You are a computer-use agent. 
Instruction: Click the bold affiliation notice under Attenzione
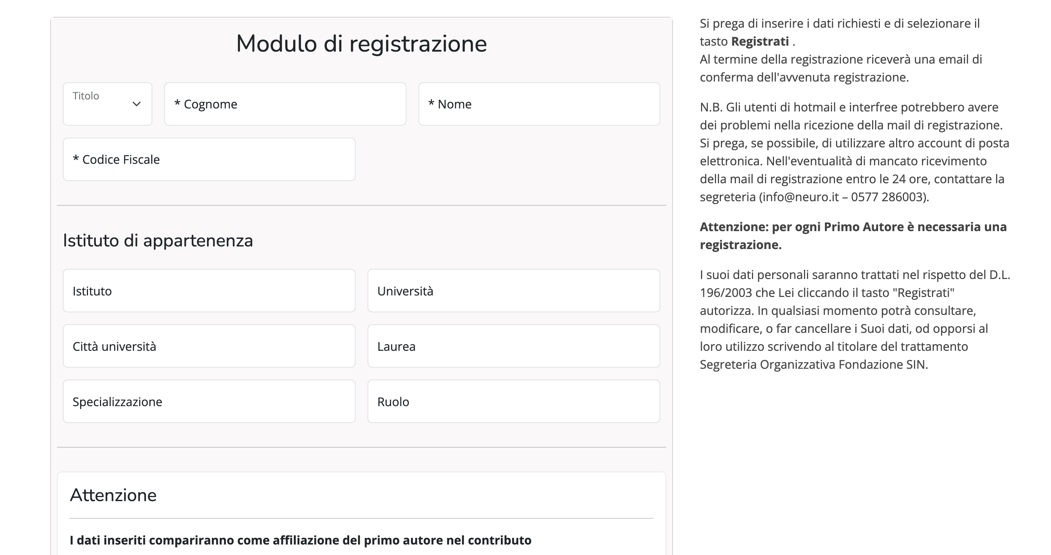[x=300, y=540]
